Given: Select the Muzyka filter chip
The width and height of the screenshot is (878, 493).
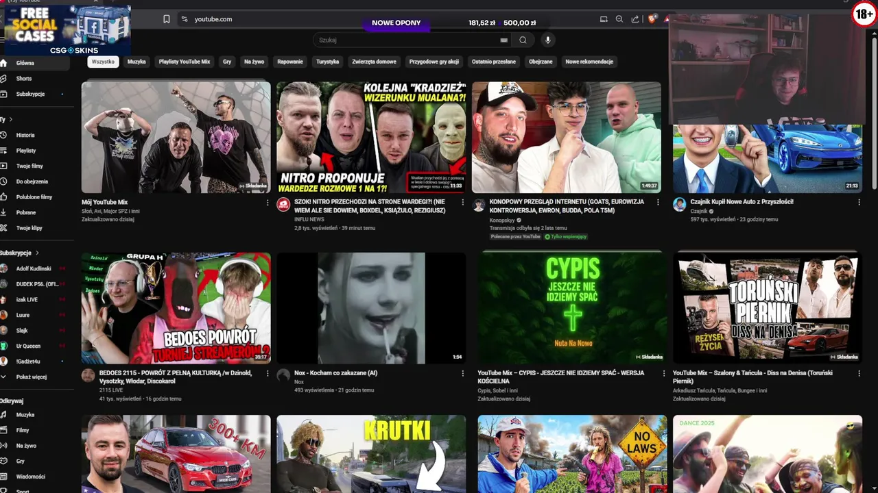Looking at the screenshot, I should 137,62.
